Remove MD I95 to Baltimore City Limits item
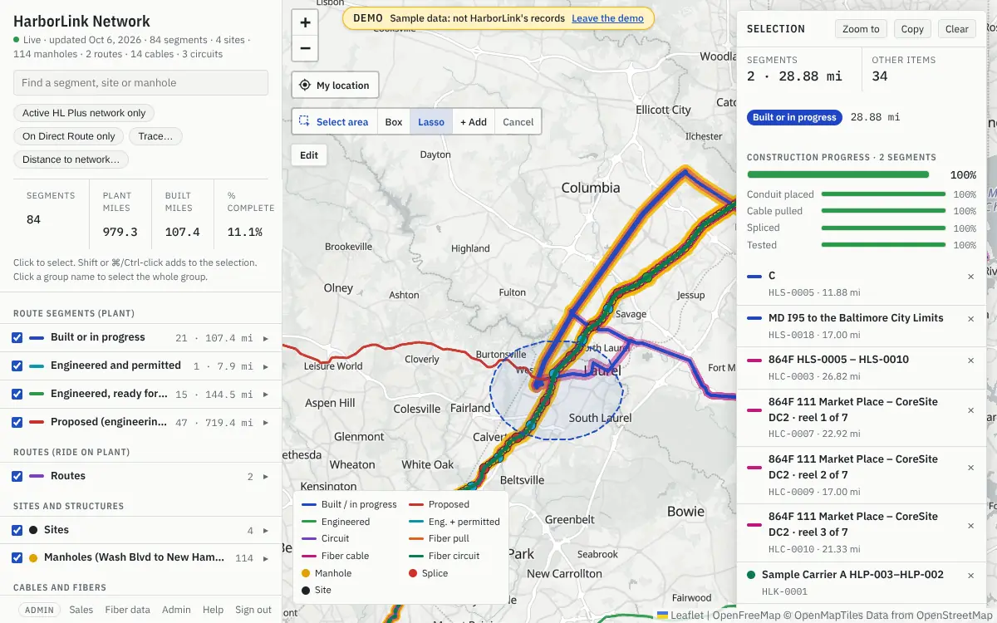This screenshot has height=623, width=997. pyautogui.click(x=970, y=319)
